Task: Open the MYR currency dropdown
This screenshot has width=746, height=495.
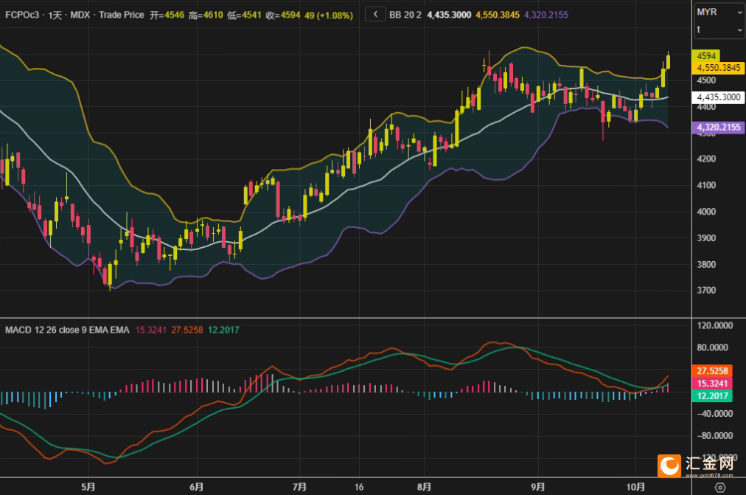Action: (719, 13)
